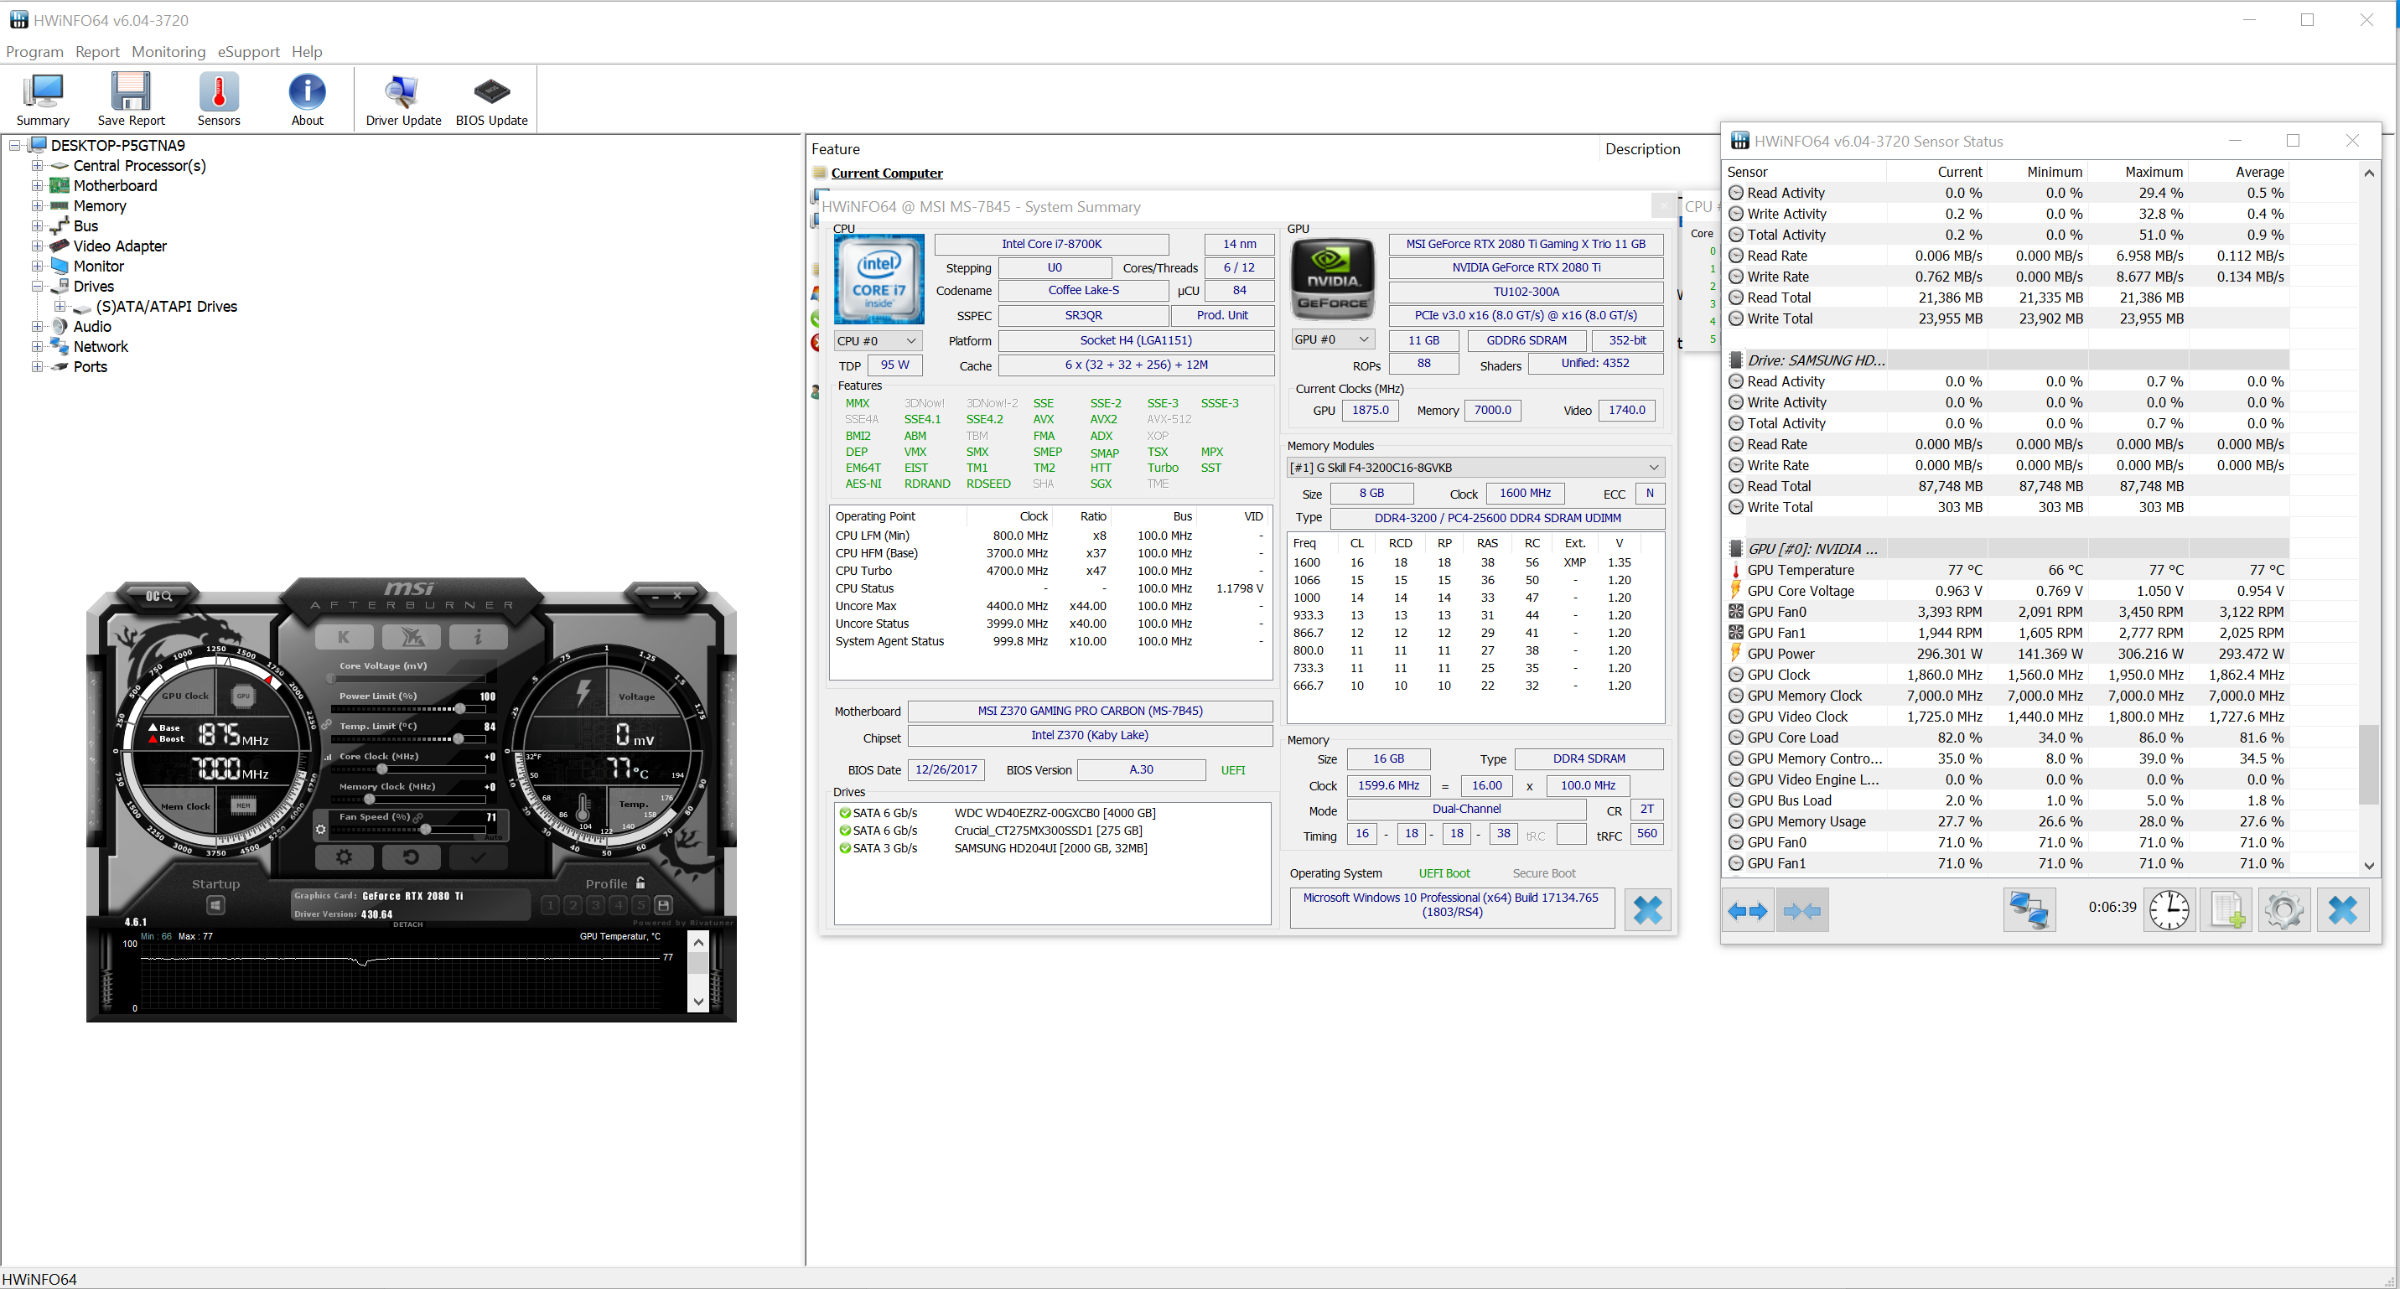Click the Sensor Status scrollbar down arrow

tap(2369, 865)
